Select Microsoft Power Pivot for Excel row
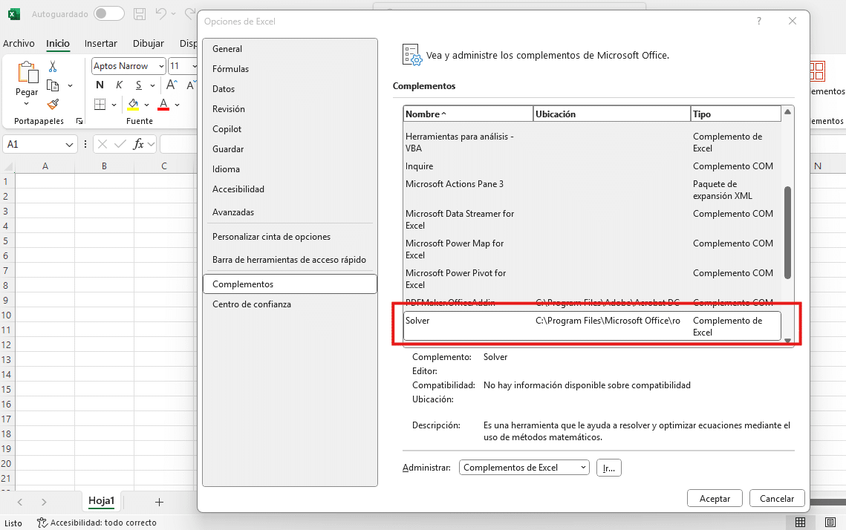Viewport: 846px width, 530px height. [592, 279]
